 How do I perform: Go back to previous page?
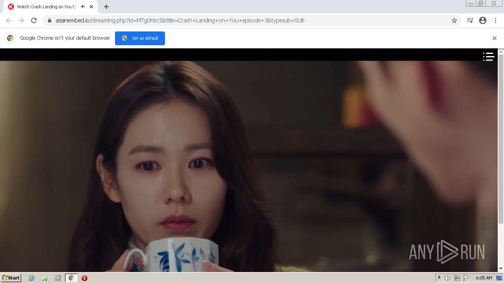click(x=9, y=20)
